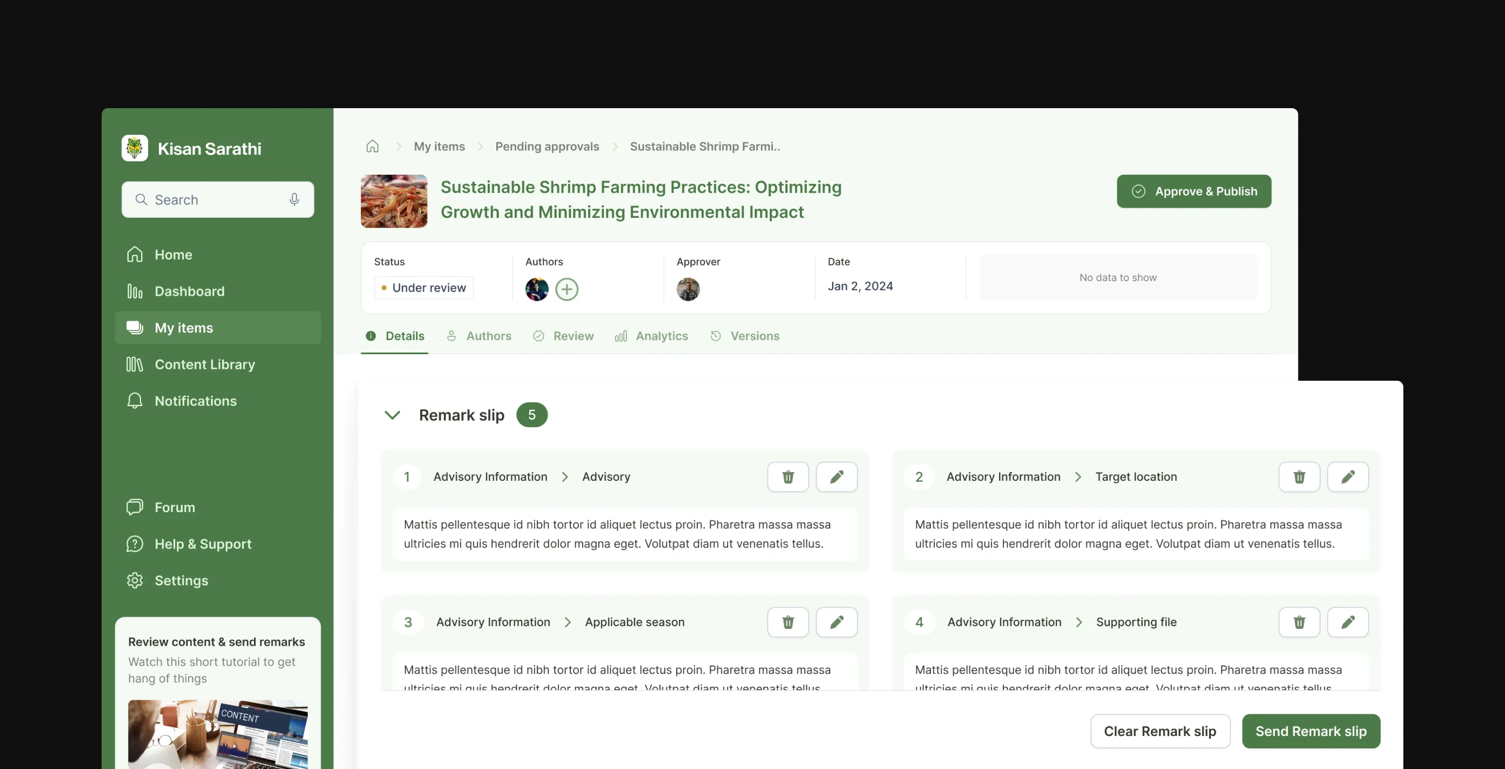Click chevron before Target location
Screen dimensions: 1505x769
click(1078, 477)
